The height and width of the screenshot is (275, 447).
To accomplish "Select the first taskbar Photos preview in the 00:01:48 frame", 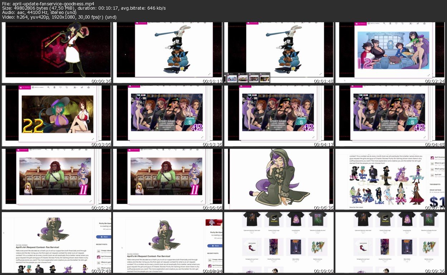I will coord(232,79).
